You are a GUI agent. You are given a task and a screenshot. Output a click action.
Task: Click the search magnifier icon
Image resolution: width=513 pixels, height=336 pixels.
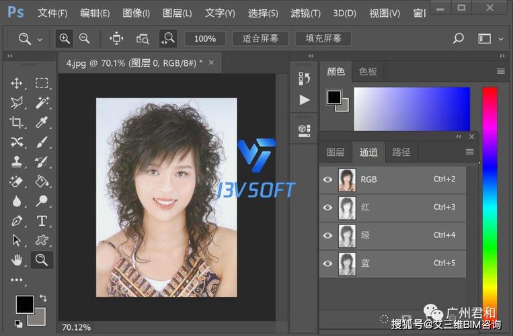[x=458, y=38]
